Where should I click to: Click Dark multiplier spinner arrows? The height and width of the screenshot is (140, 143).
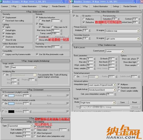(32, 130)
